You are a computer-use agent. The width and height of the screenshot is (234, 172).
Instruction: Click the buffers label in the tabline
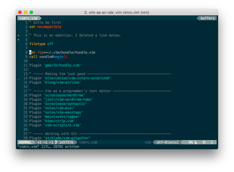click(x=208, y=18)
